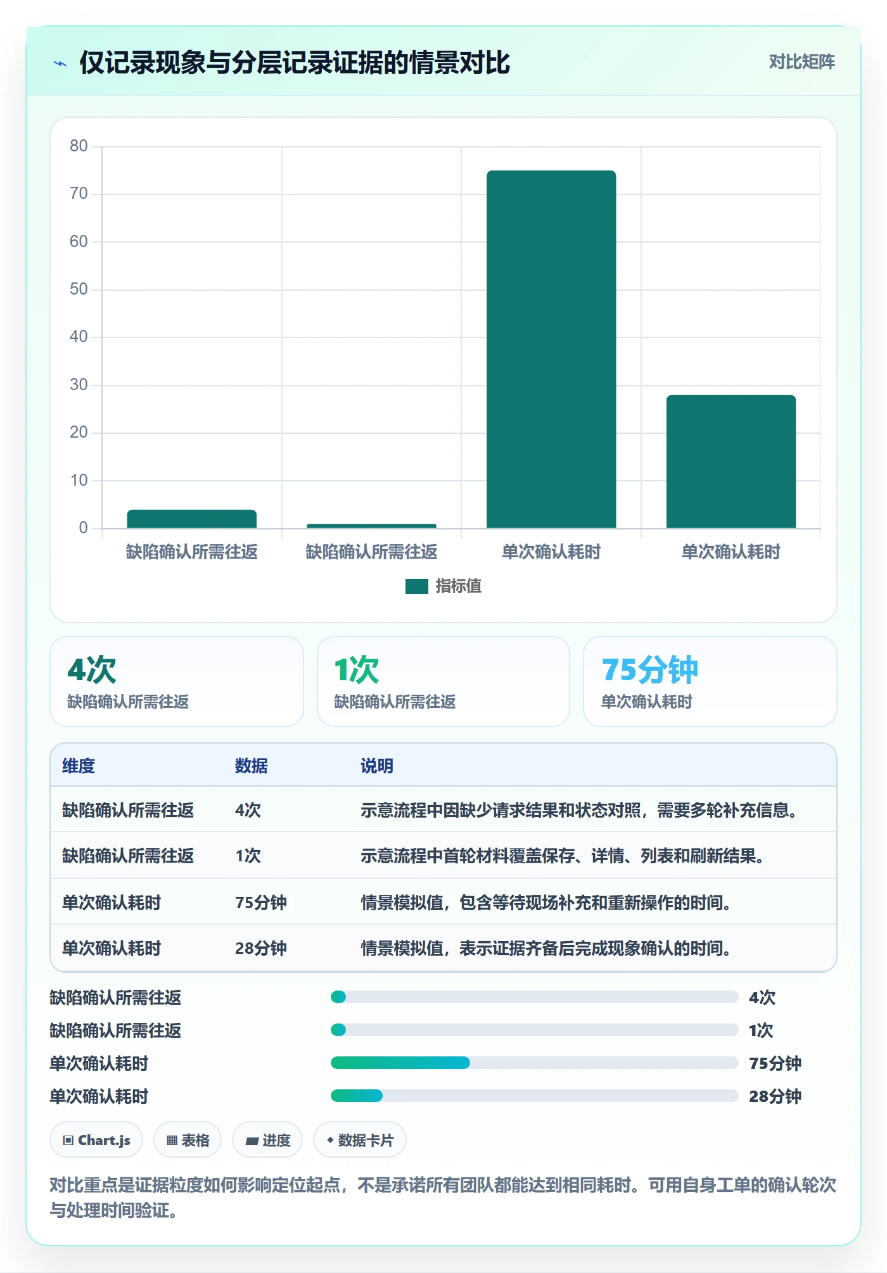887x1273 pixels.
Task: Click the chart bar reaching 28
Action: click(x=731, y=462)
